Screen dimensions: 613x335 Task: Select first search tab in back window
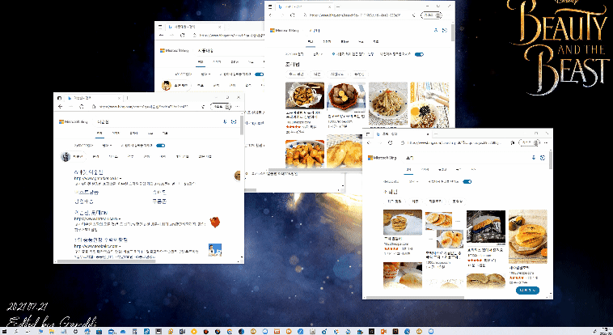201,61
